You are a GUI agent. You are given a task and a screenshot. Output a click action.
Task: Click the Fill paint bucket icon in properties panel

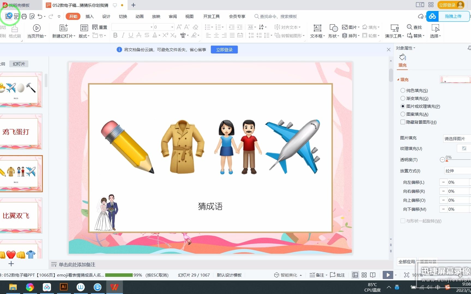coord(402,57)
